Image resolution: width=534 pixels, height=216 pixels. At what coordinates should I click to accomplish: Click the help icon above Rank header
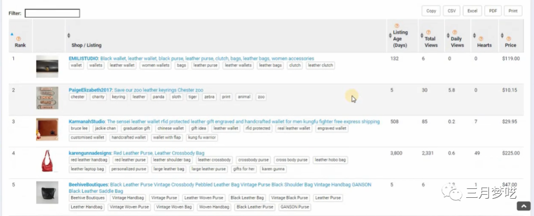(19, 38)
